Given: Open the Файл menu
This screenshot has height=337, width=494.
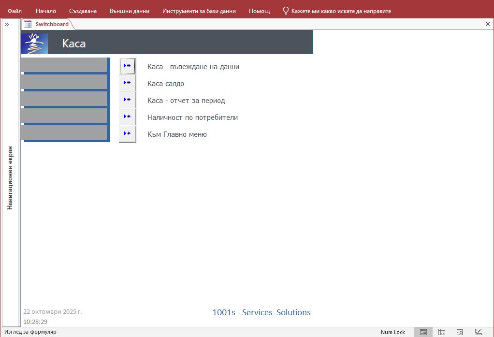Looking at the screenshot, I should pos(15,11).
